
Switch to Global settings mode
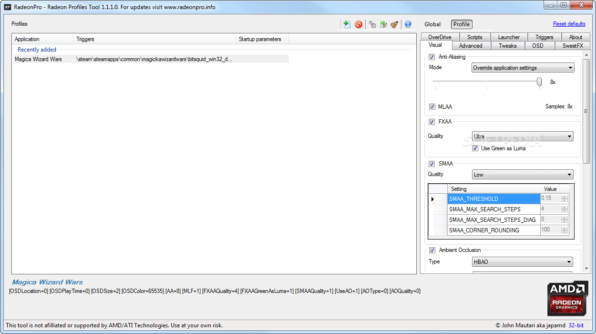[432, 24]
